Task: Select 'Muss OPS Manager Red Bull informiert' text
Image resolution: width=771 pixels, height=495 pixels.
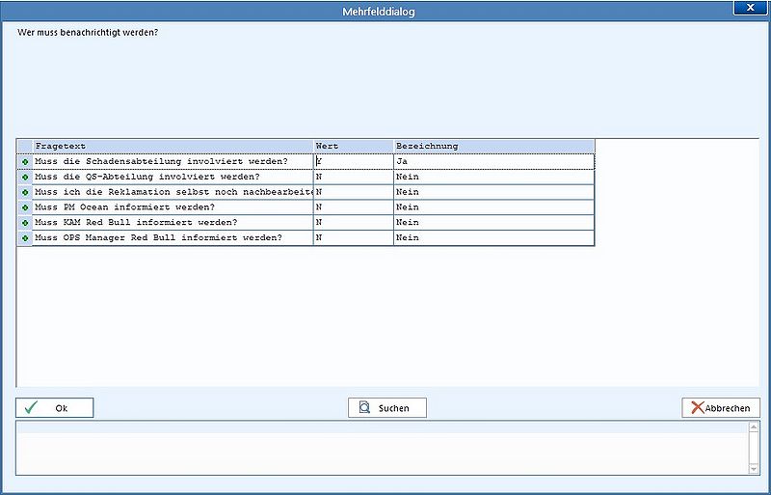Action: pyautogui.click(x=159, y=238)
